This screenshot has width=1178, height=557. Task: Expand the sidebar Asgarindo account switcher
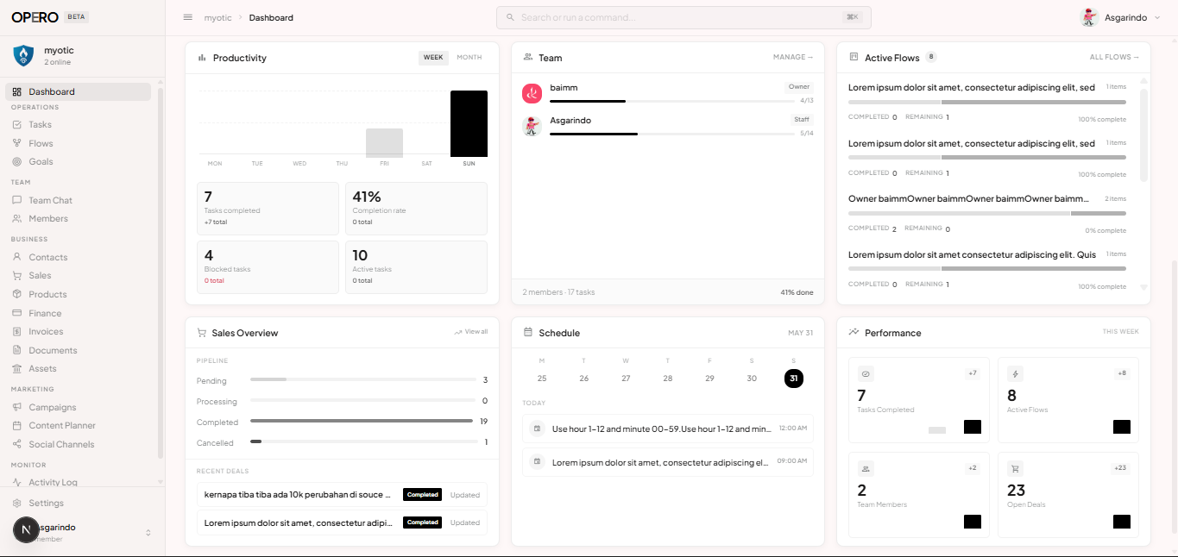pos(148,533)
